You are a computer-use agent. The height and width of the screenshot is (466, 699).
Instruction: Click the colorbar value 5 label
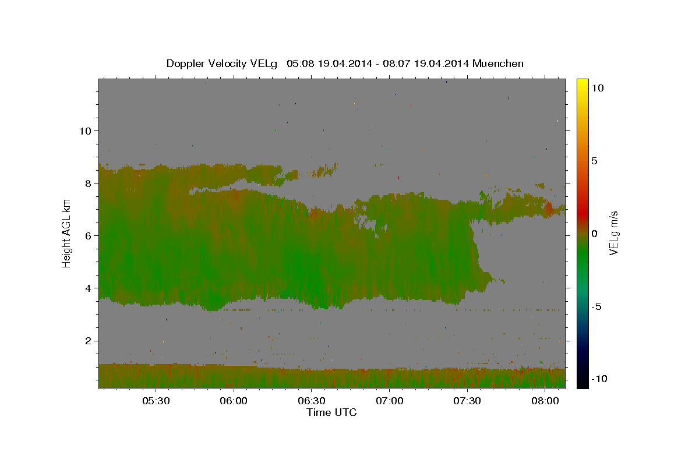tap(595, 161)
